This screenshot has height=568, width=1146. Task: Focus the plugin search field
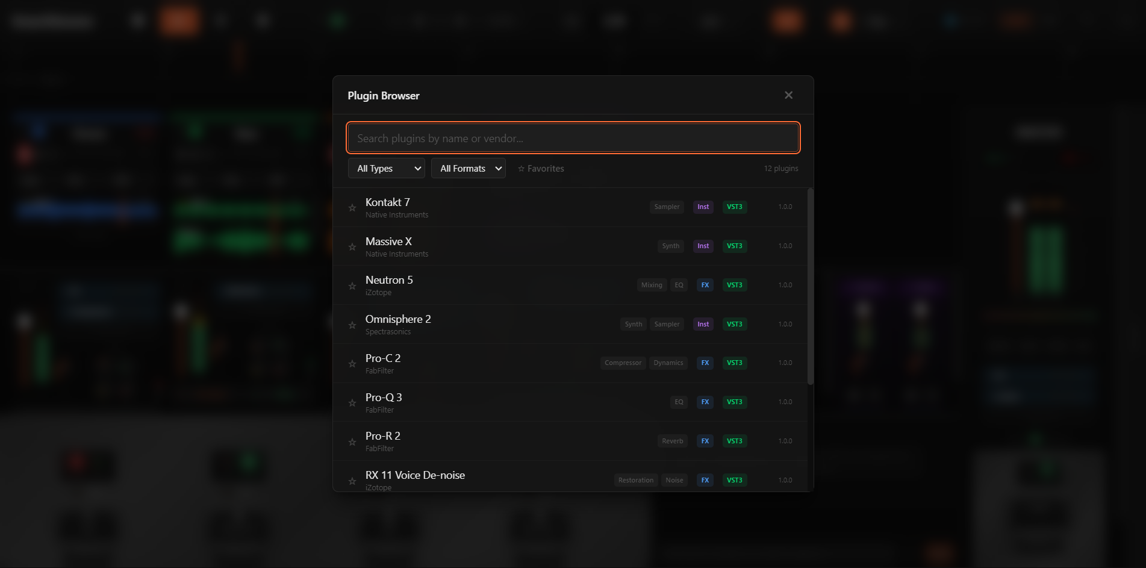point(573,138)
